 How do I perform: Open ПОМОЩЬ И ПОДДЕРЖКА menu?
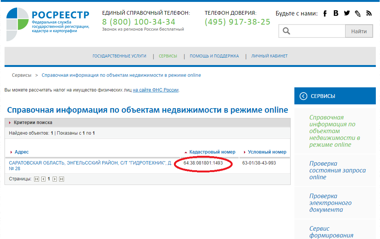click(214, 56)
